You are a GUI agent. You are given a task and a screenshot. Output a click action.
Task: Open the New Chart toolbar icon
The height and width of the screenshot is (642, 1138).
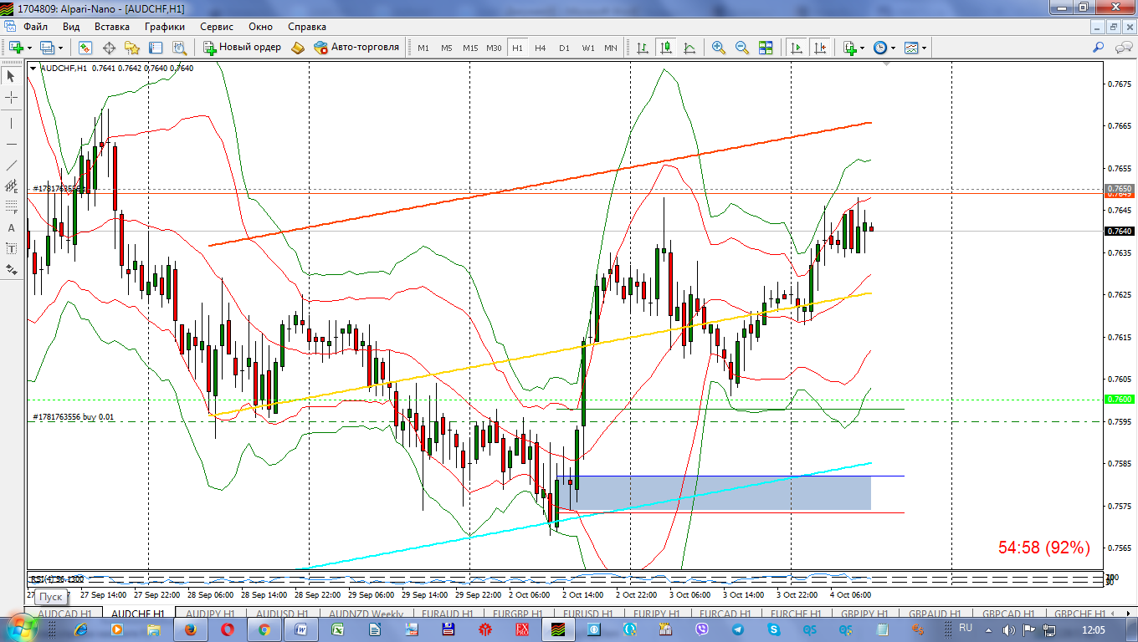coord(15,48)
